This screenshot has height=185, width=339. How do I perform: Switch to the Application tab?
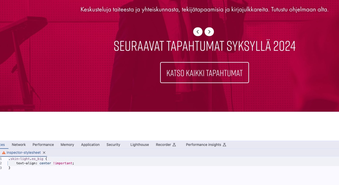(x=90, y=145)
